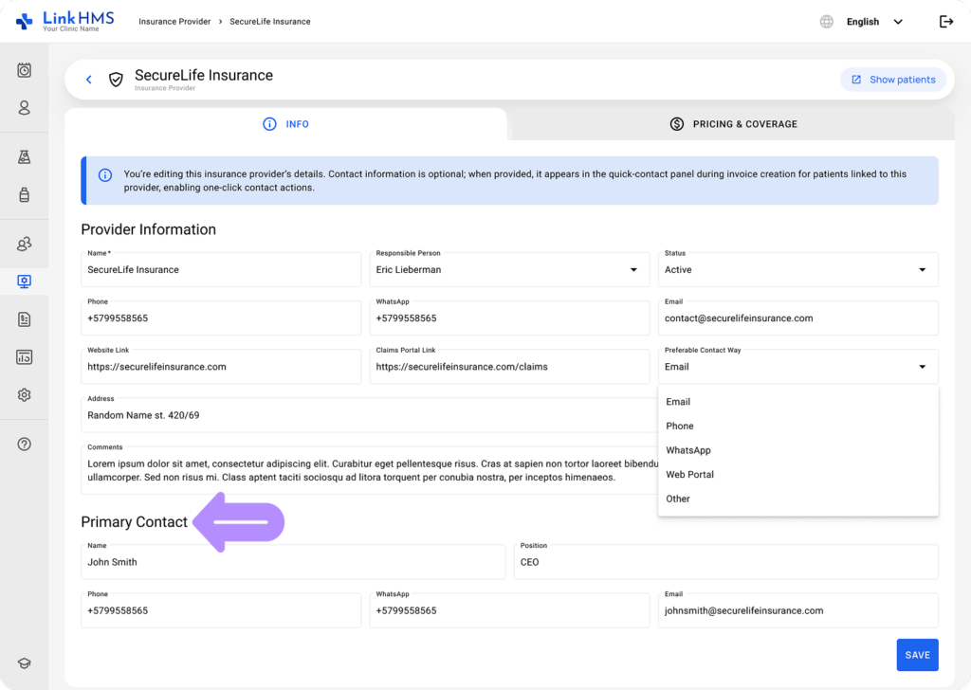Focus the provider Name field
Image resolution: width=971 pixels, height=690 pixels.
pyautogui.click(x=220, y=269)
